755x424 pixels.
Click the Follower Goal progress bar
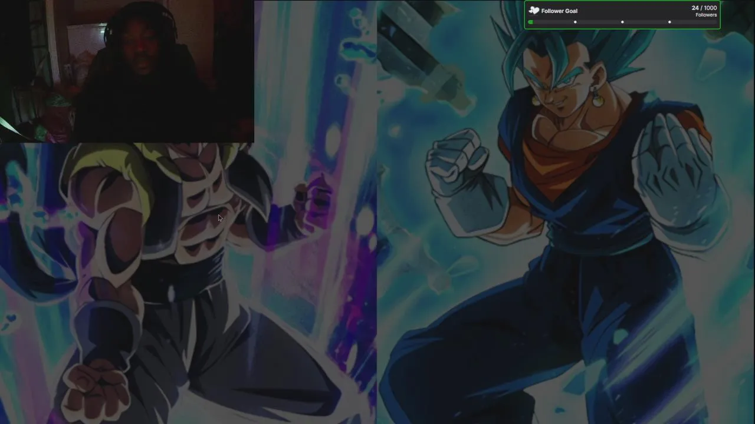[622, 22]
